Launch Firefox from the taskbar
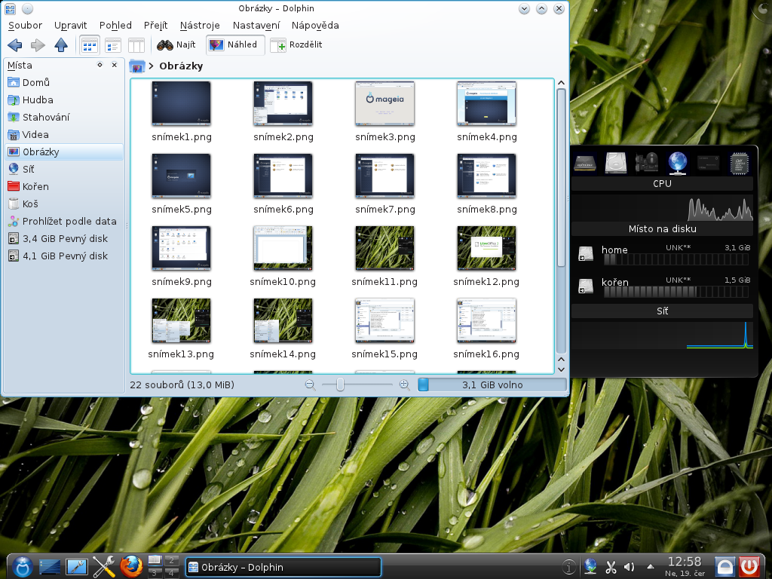Image resolution: width=772 pixels, height=579 pixels. click(131, 565)
